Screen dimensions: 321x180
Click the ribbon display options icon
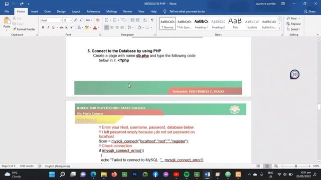coord(283,3)
